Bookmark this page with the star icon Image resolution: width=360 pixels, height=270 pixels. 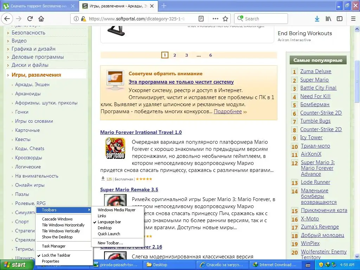(x=225, y=19)
